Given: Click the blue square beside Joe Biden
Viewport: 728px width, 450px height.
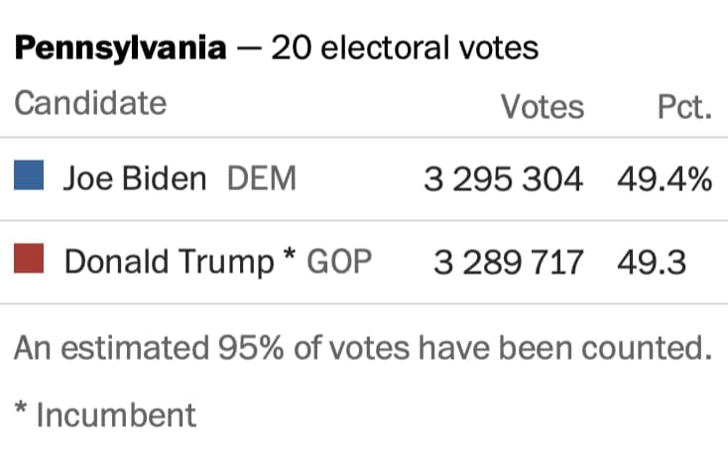Looking at the screenshot, I should tap(29, 177).
